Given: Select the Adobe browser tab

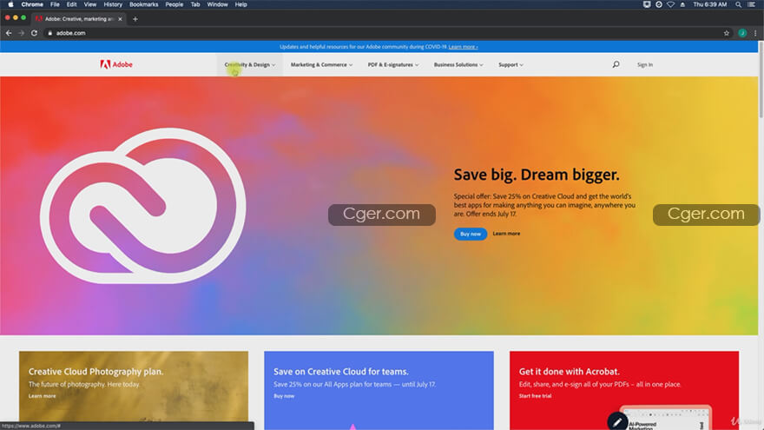Looking at the screenshot, I should (78, 19).
